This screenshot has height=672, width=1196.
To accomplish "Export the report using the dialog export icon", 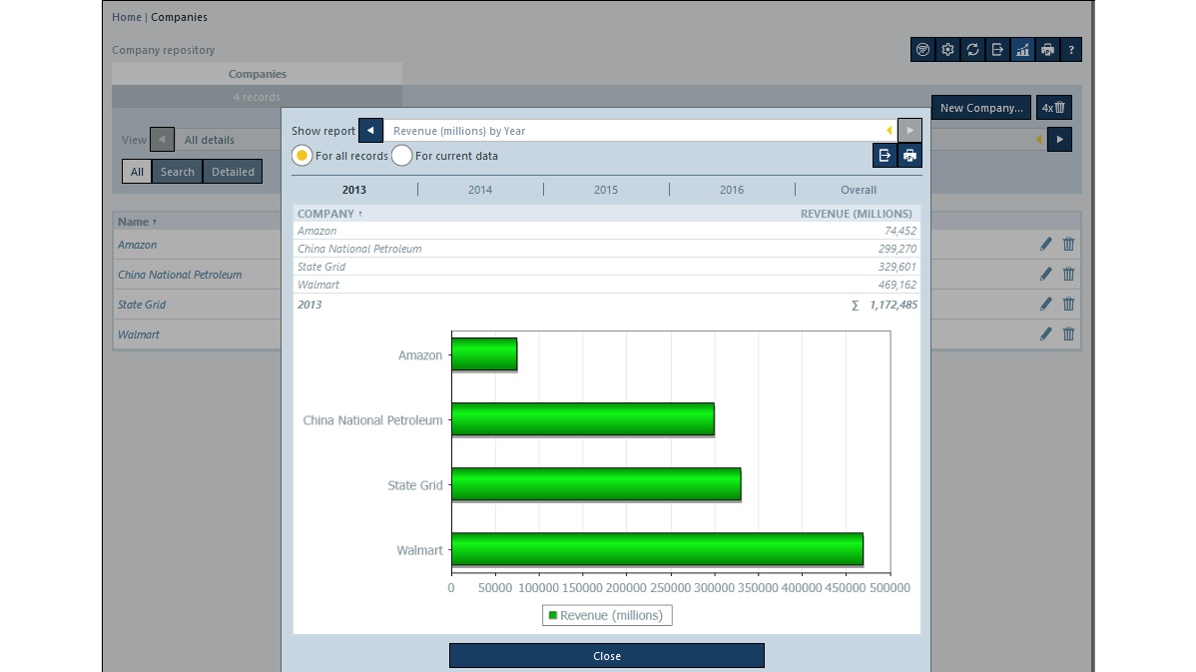I will pyautogui.click(x=884, y=155).
